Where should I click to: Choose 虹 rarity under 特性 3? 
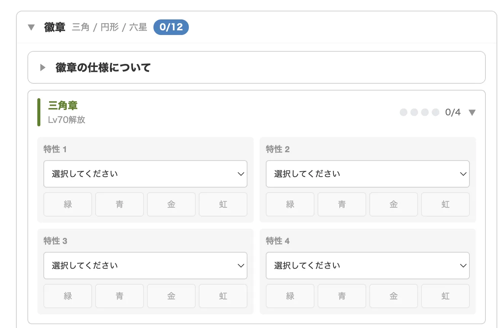click(223, 296)
